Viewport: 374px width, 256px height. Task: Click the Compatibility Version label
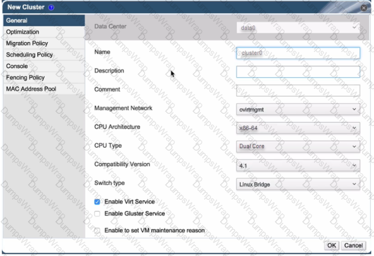tap(122, 164)
